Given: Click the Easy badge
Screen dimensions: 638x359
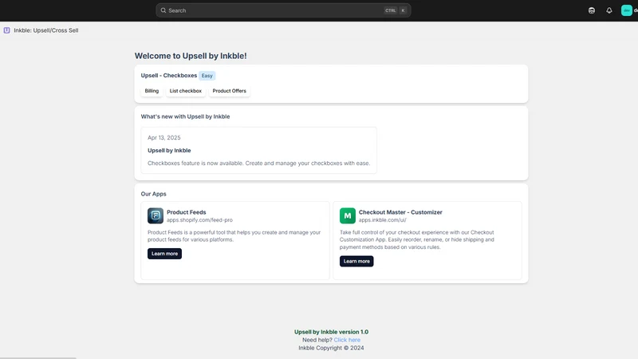Looking at the screenshot, I should [x=207, y=76].
